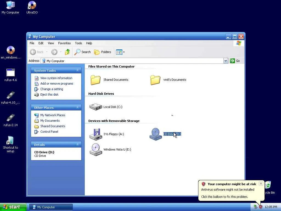The height and width of the screenshot is (211, 281).
Task: Click View system information link
Action: 56,78
